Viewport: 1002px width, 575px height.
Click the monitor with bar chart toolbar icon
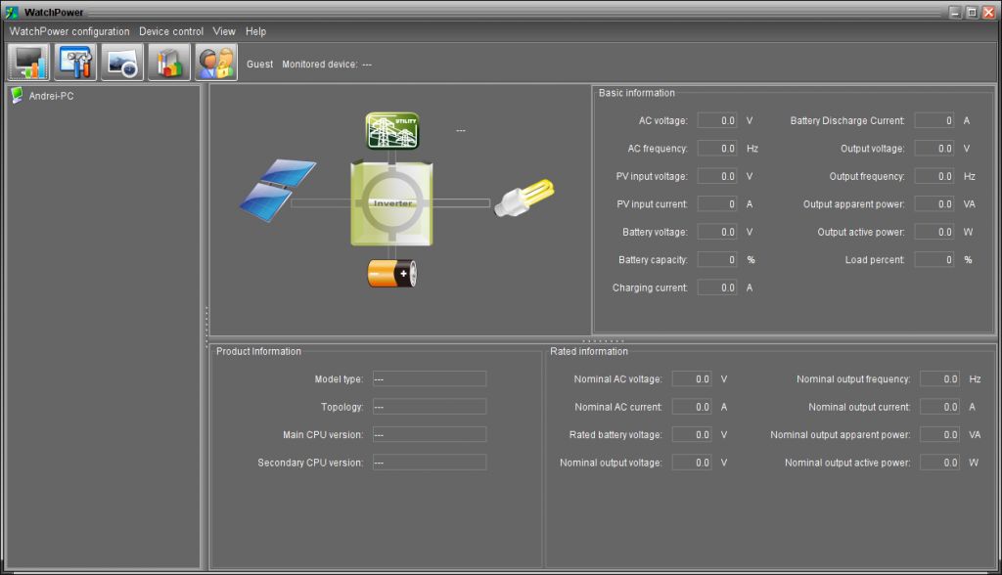click(28, 63)
